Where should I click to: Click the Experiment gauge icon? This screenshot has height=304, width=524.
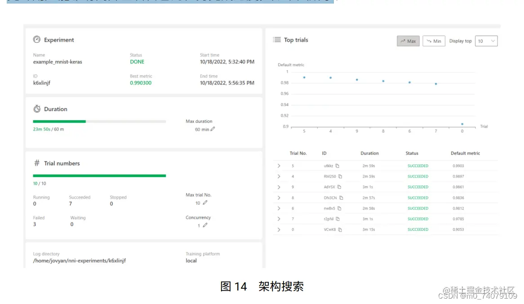pyautogui.click(x=37, y=40)
